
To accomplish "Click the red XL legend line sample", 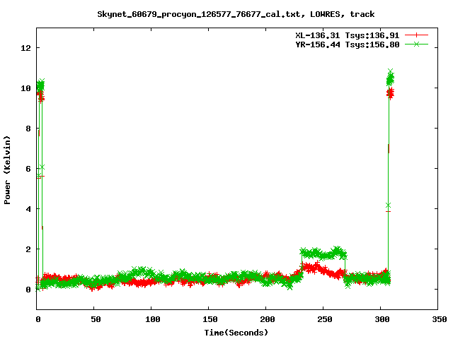I will 416,35.
